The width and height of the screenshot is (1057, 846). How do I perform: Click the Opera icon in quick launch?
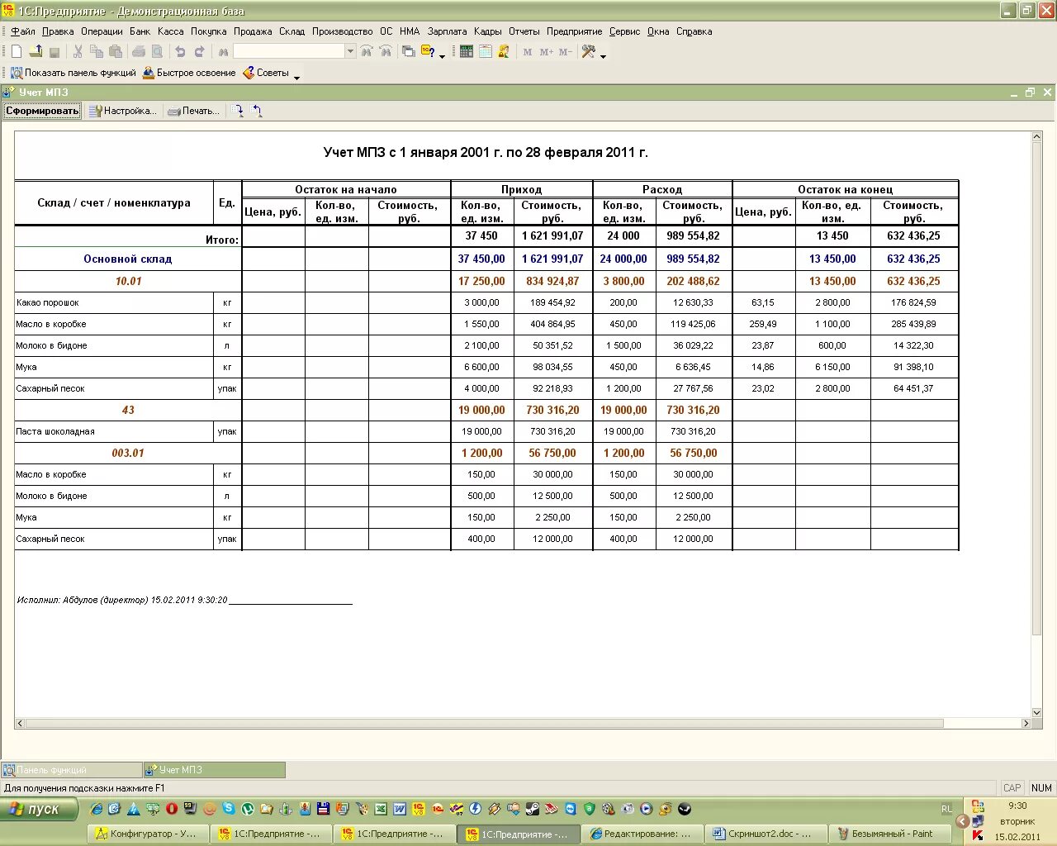click(172, 809)
